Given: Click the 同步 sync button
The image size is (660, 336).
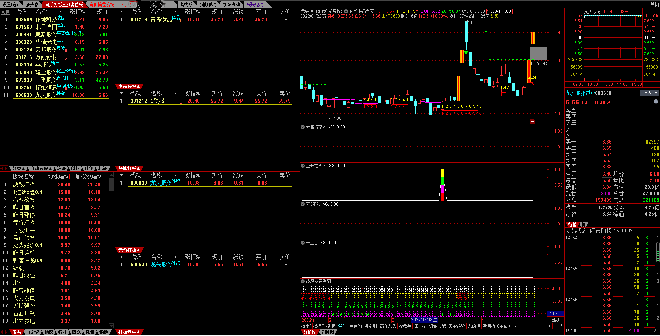Looking at the screenshot, I should pyautogui.click(x=5, y=12).
